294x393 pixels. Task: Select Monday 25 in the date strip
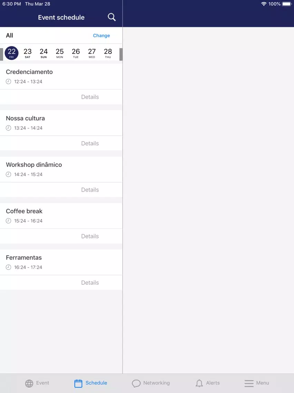(60, 53)
